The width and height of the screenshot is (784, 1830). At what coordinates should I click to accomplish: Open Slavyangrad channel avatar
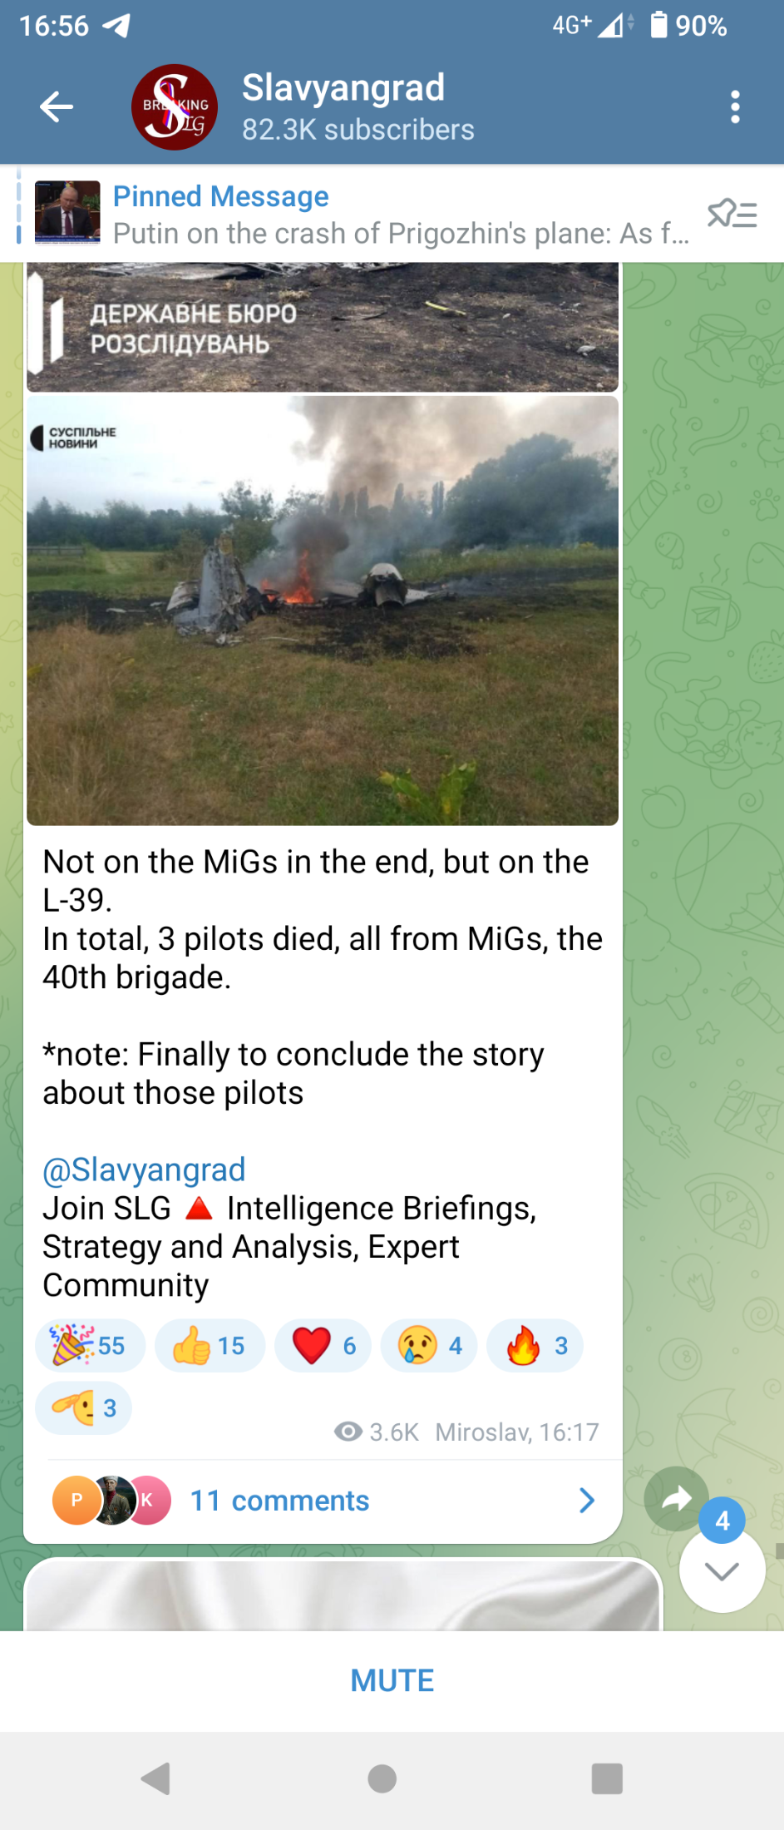(x=175, y=107)
